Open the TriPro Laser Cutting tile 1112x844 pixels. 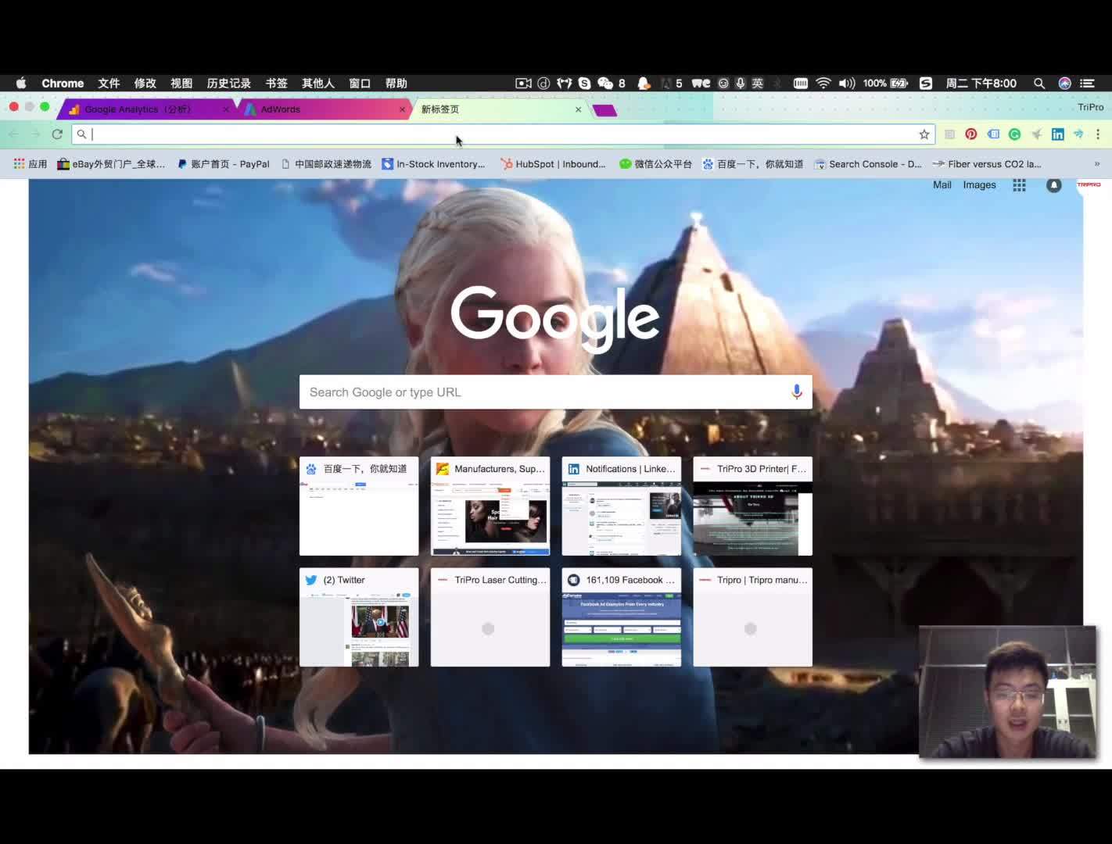coord(490,617)
